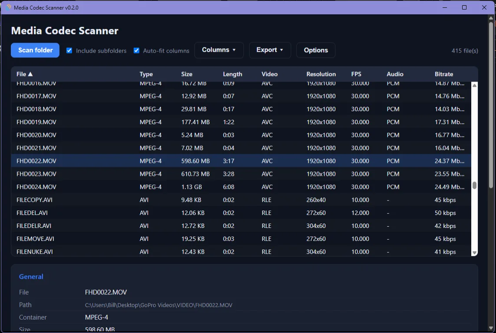Select the FILENUKE.AVI file

point(241,251)
